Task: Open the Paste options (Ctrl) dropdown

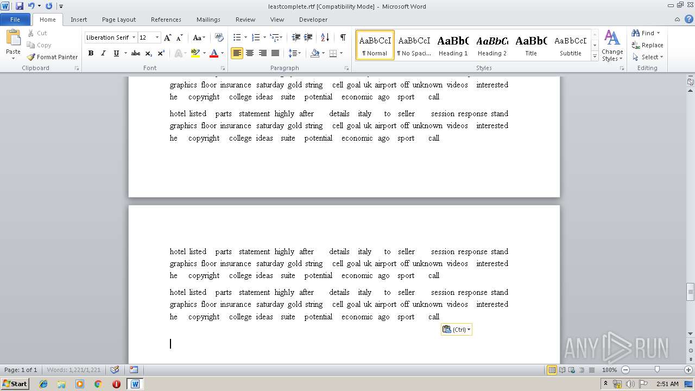Action: point(457,330)
